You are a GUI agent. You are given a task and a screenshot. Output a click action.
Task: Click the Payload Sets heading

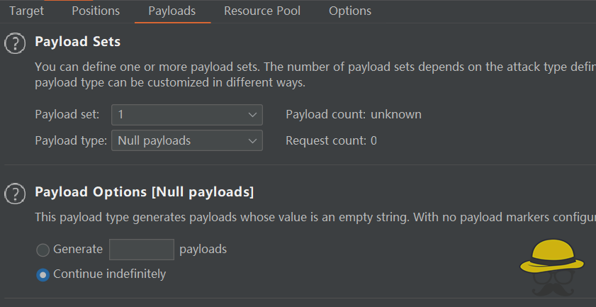point(78,42)
